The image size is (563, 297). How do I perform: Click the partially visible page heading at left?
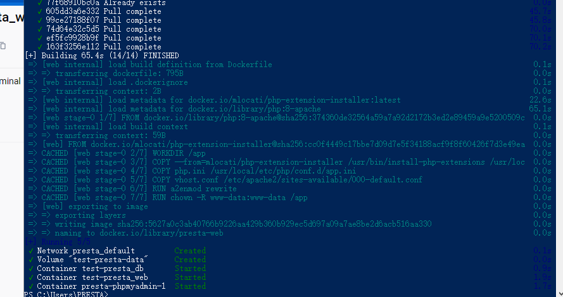pyautogui.click(x=12, y=17)
